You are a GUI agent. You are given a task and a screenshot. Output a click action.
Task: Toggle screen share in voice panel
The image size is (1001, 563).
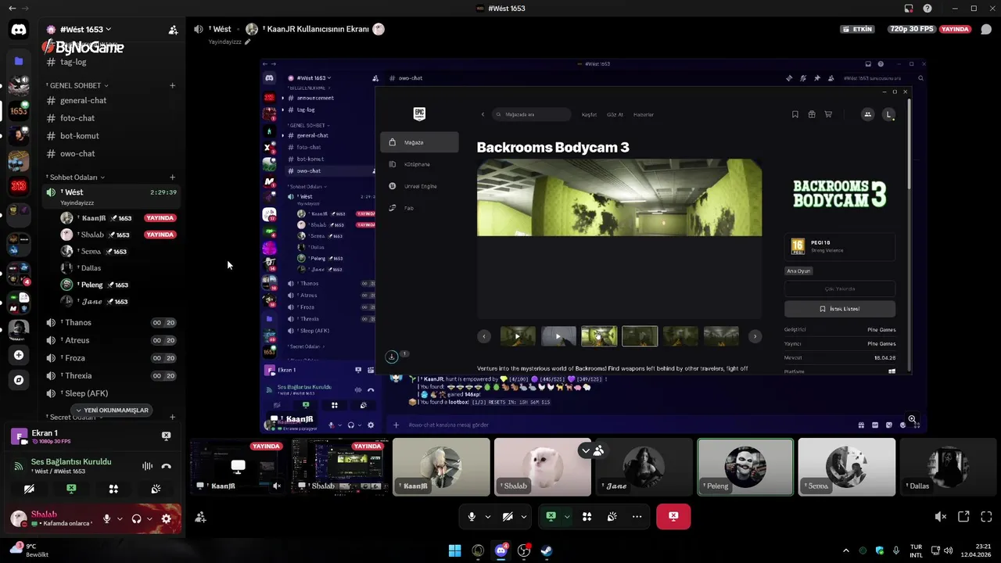pyautogui.click(x=71, y=489)
